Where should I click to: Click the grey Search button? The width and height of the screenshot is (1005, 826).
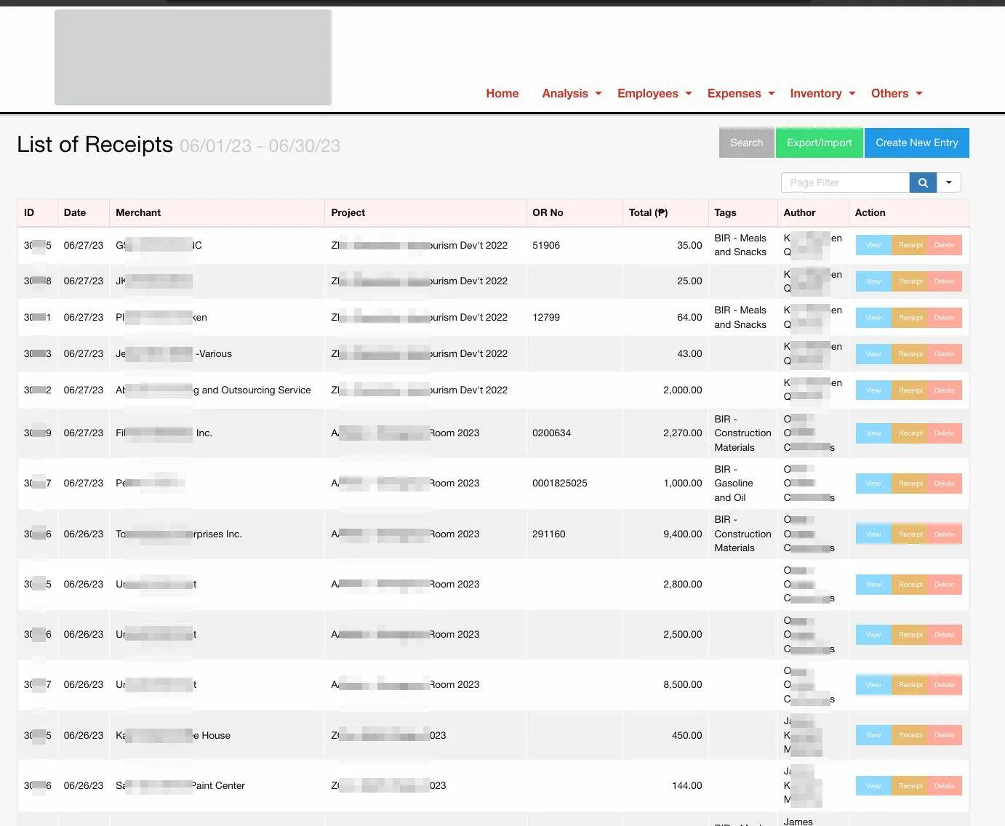coord(747,143)
